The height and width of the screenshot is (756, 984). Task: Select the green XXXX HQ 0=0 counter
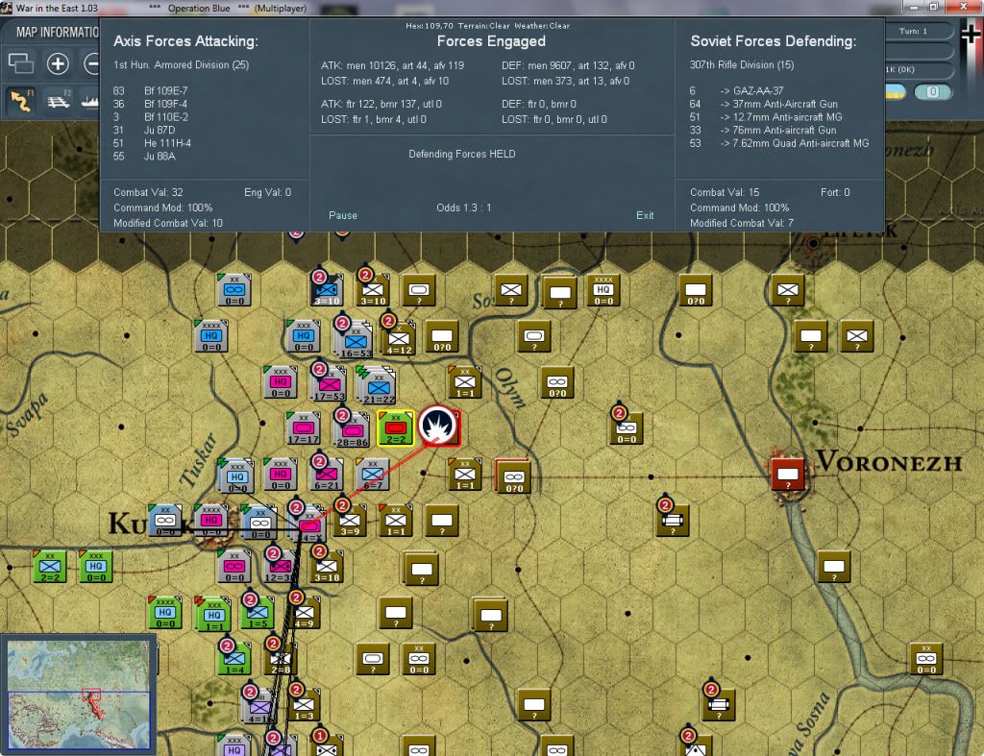point(165,613)
